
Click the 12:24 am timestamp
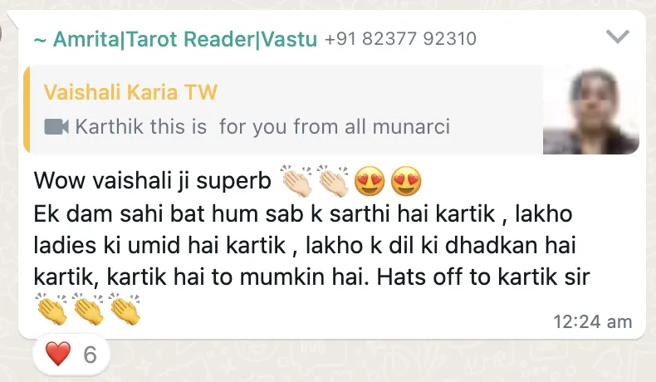tap(592, 321)
